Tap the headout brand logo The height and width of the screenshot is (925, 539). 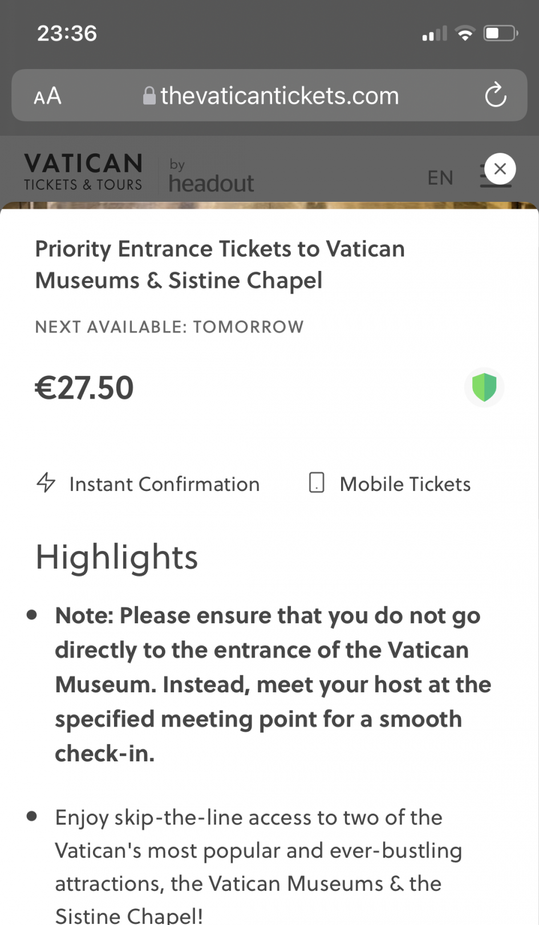211,177
